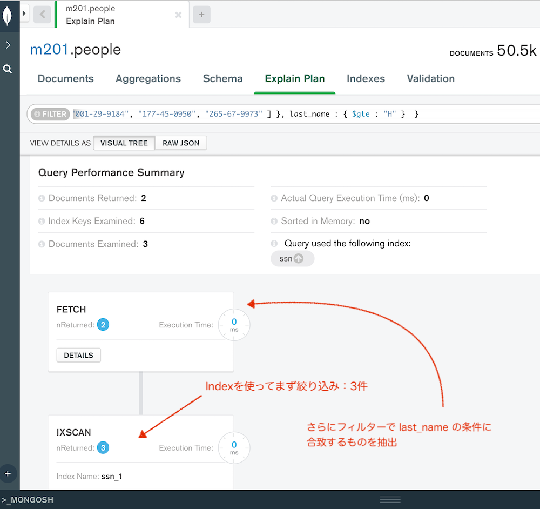Click info icon beside Actual Query Execution Time
540x509 pixels.
pyautogui.click(x=274, y=198)
